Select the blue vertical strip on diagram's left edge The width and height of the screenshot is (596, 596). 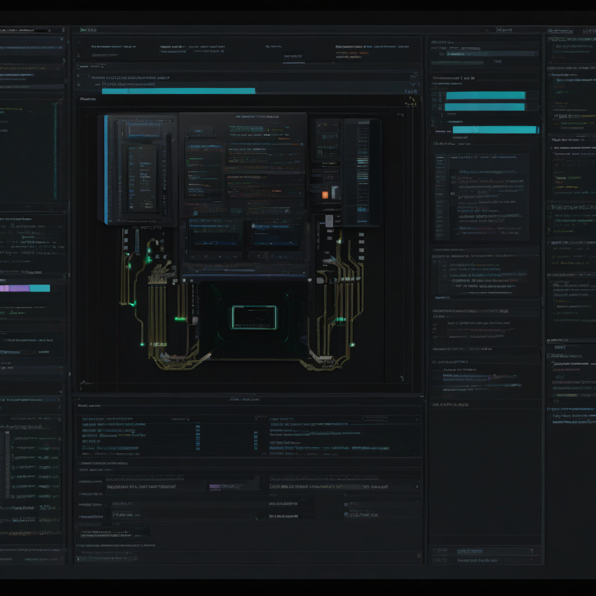pyautogui.click(x=106, y=169)
